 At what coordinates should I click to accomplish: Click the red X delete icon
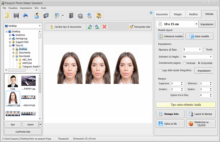tap(104, 27)
